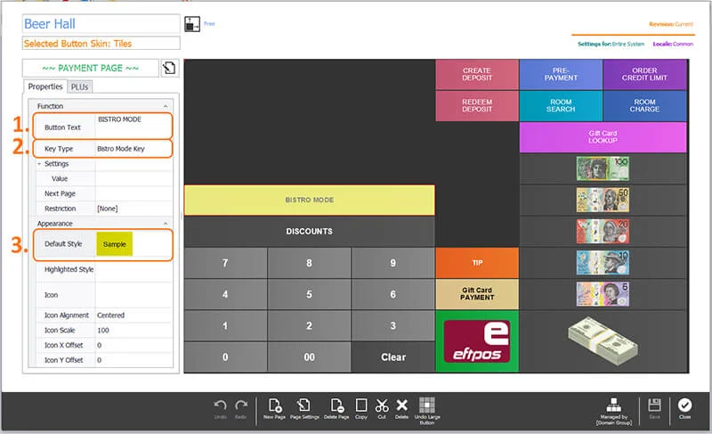
Task: Click the Locale: Common text
Action: pyautogui.click(x=673, y=44)
